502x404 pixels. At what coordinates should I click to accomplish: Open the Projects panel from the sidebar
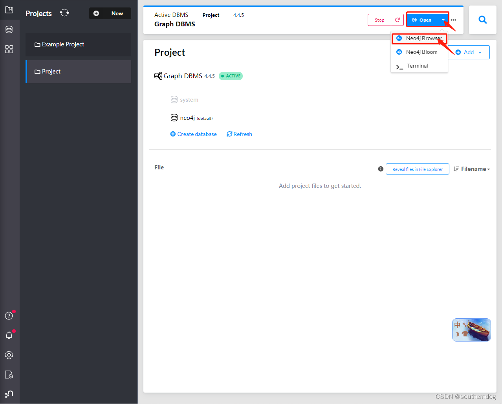coord(9,9)
